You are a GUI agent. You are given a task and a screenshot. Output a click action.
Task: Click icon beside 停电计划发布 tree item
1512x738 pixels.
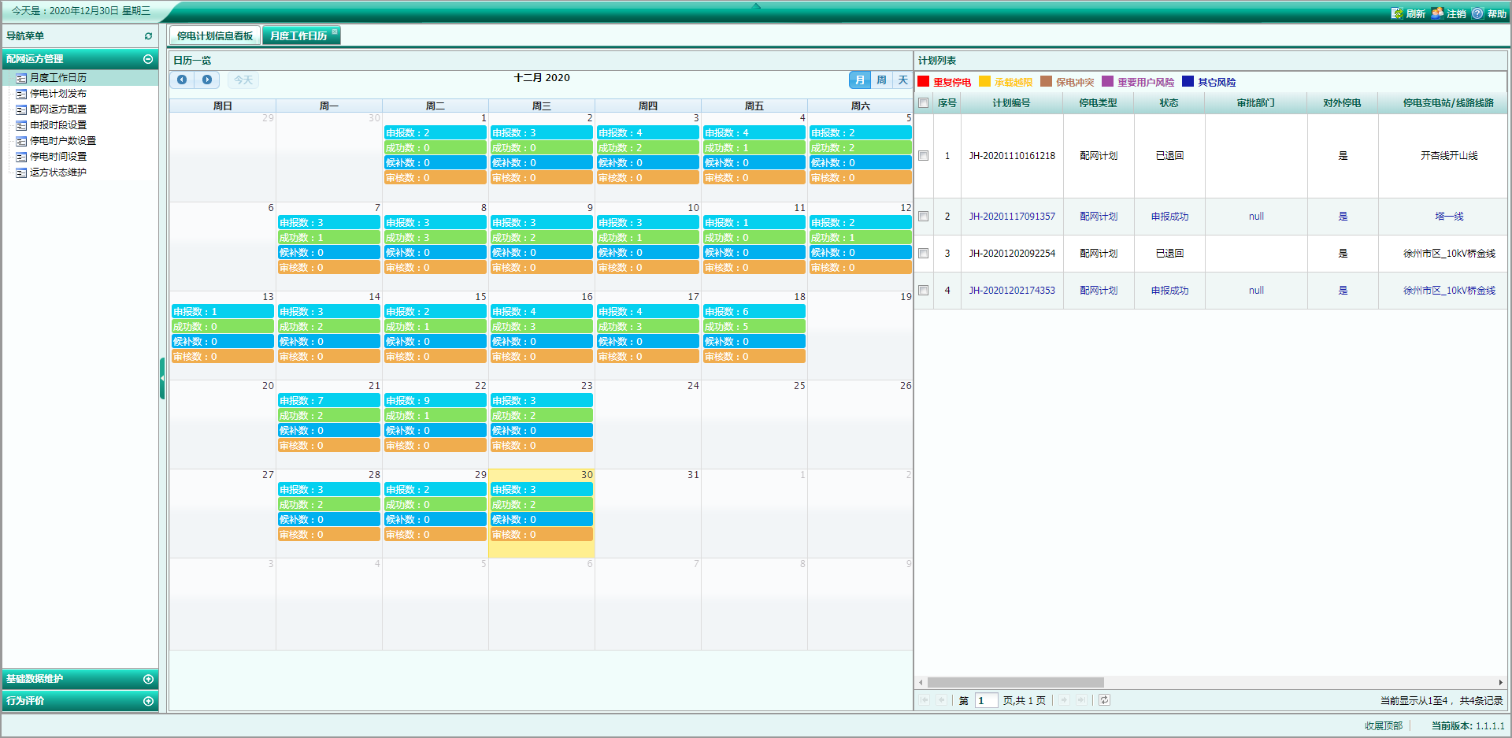click(21, 94)
